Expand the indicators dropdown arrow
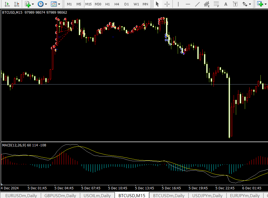The height and width of the screenshot is (198, 268). (x=33, y=4)
